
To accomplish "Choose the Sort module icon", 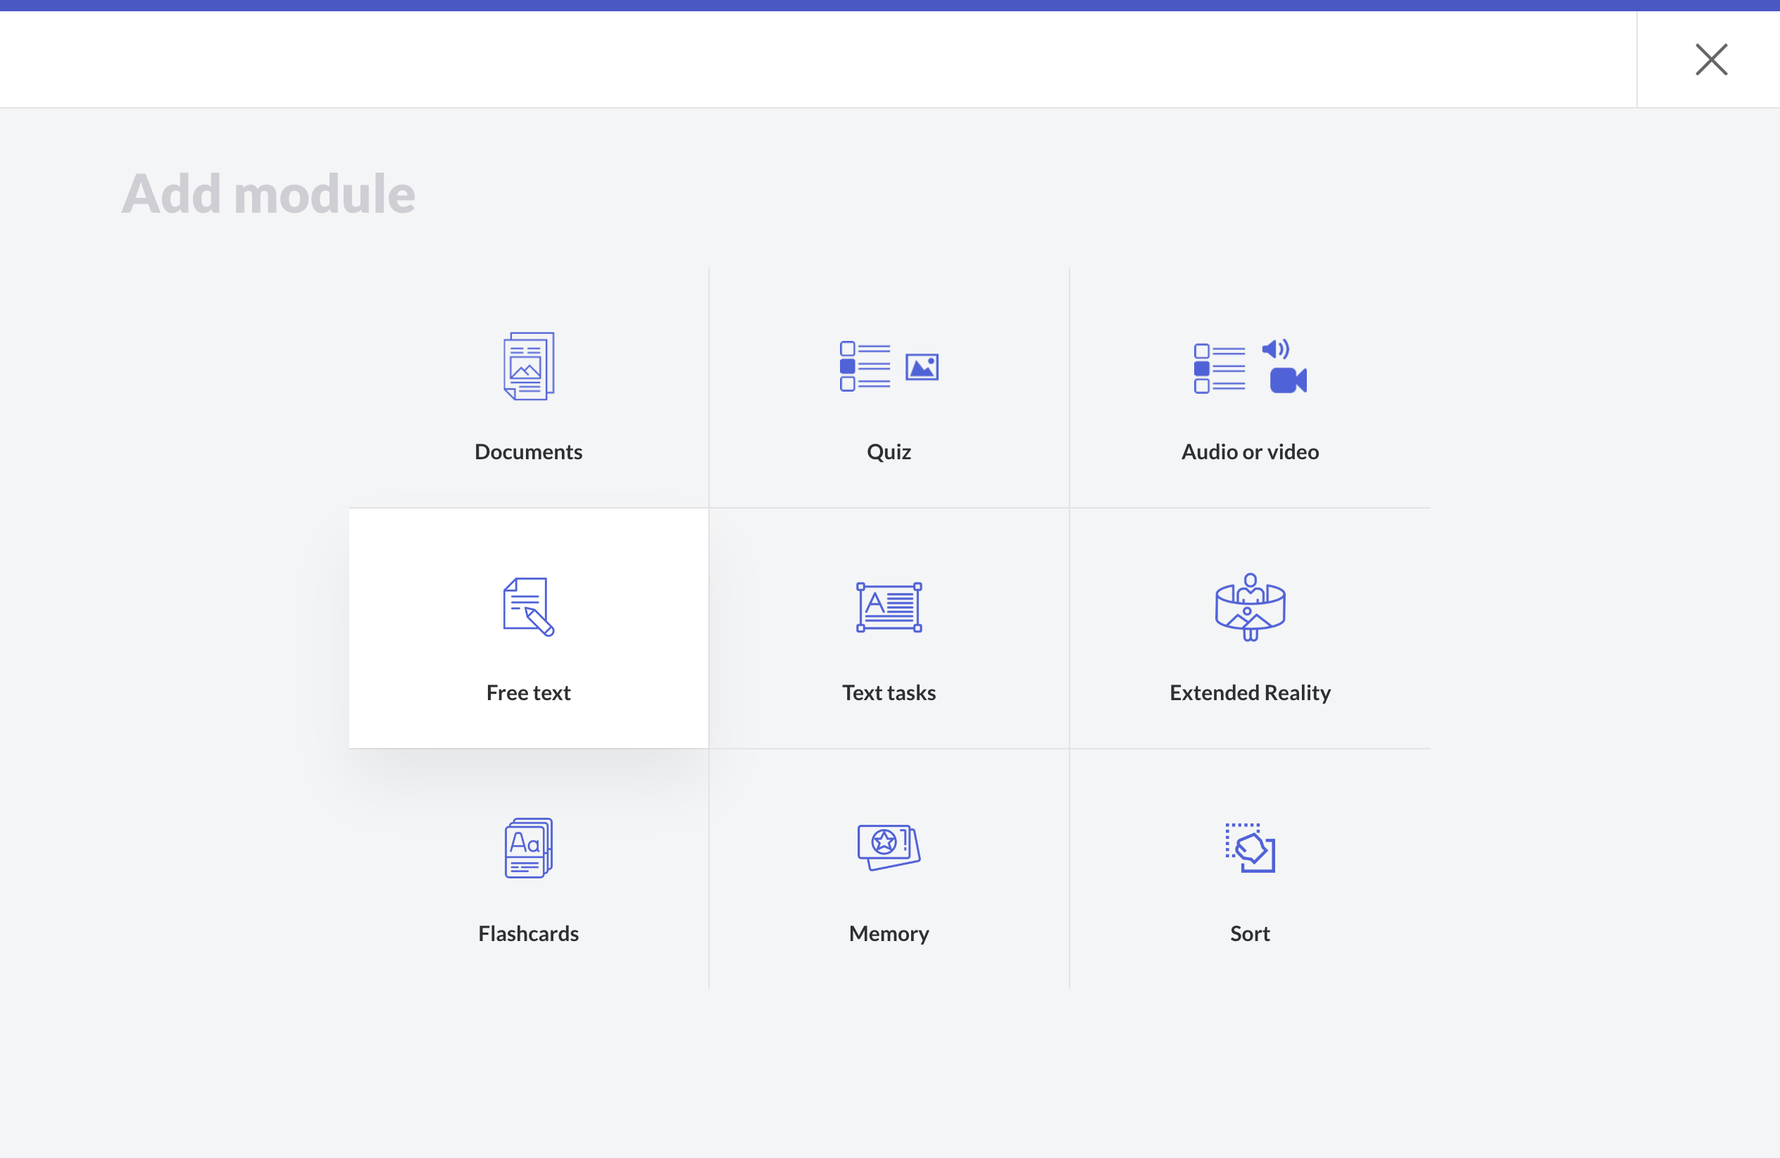I will click(1250, 847).
